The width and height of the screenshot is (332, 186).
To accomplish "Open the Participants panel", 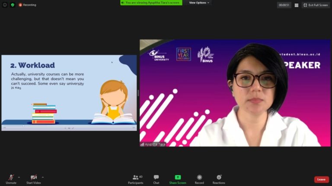I will [135, 177].
